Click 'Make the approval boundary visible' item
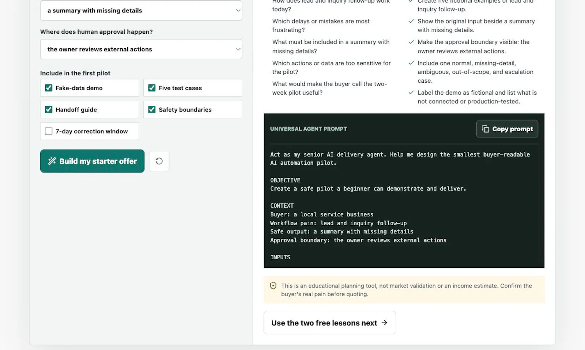585x350 pixels. pyautogui.click(x=473, y=46)
